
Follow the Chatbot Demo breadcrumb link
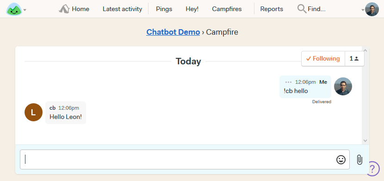pyautogui.click(x=173, y=32)
